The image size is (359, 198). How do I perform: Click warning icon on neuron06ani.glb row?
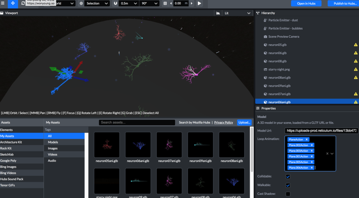pyautogui.click(x=355, y=102)
